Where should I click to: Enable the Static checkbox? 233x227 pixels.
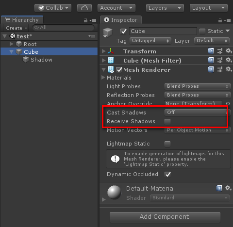202,32
